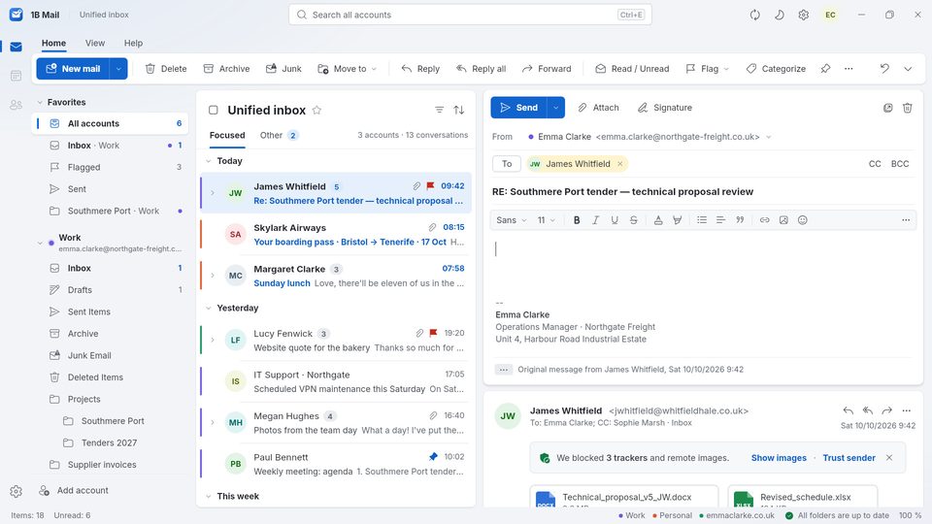Star the Unified inbox as favorite
This screenshot has width=932, height=524.
tap(316, 110)
